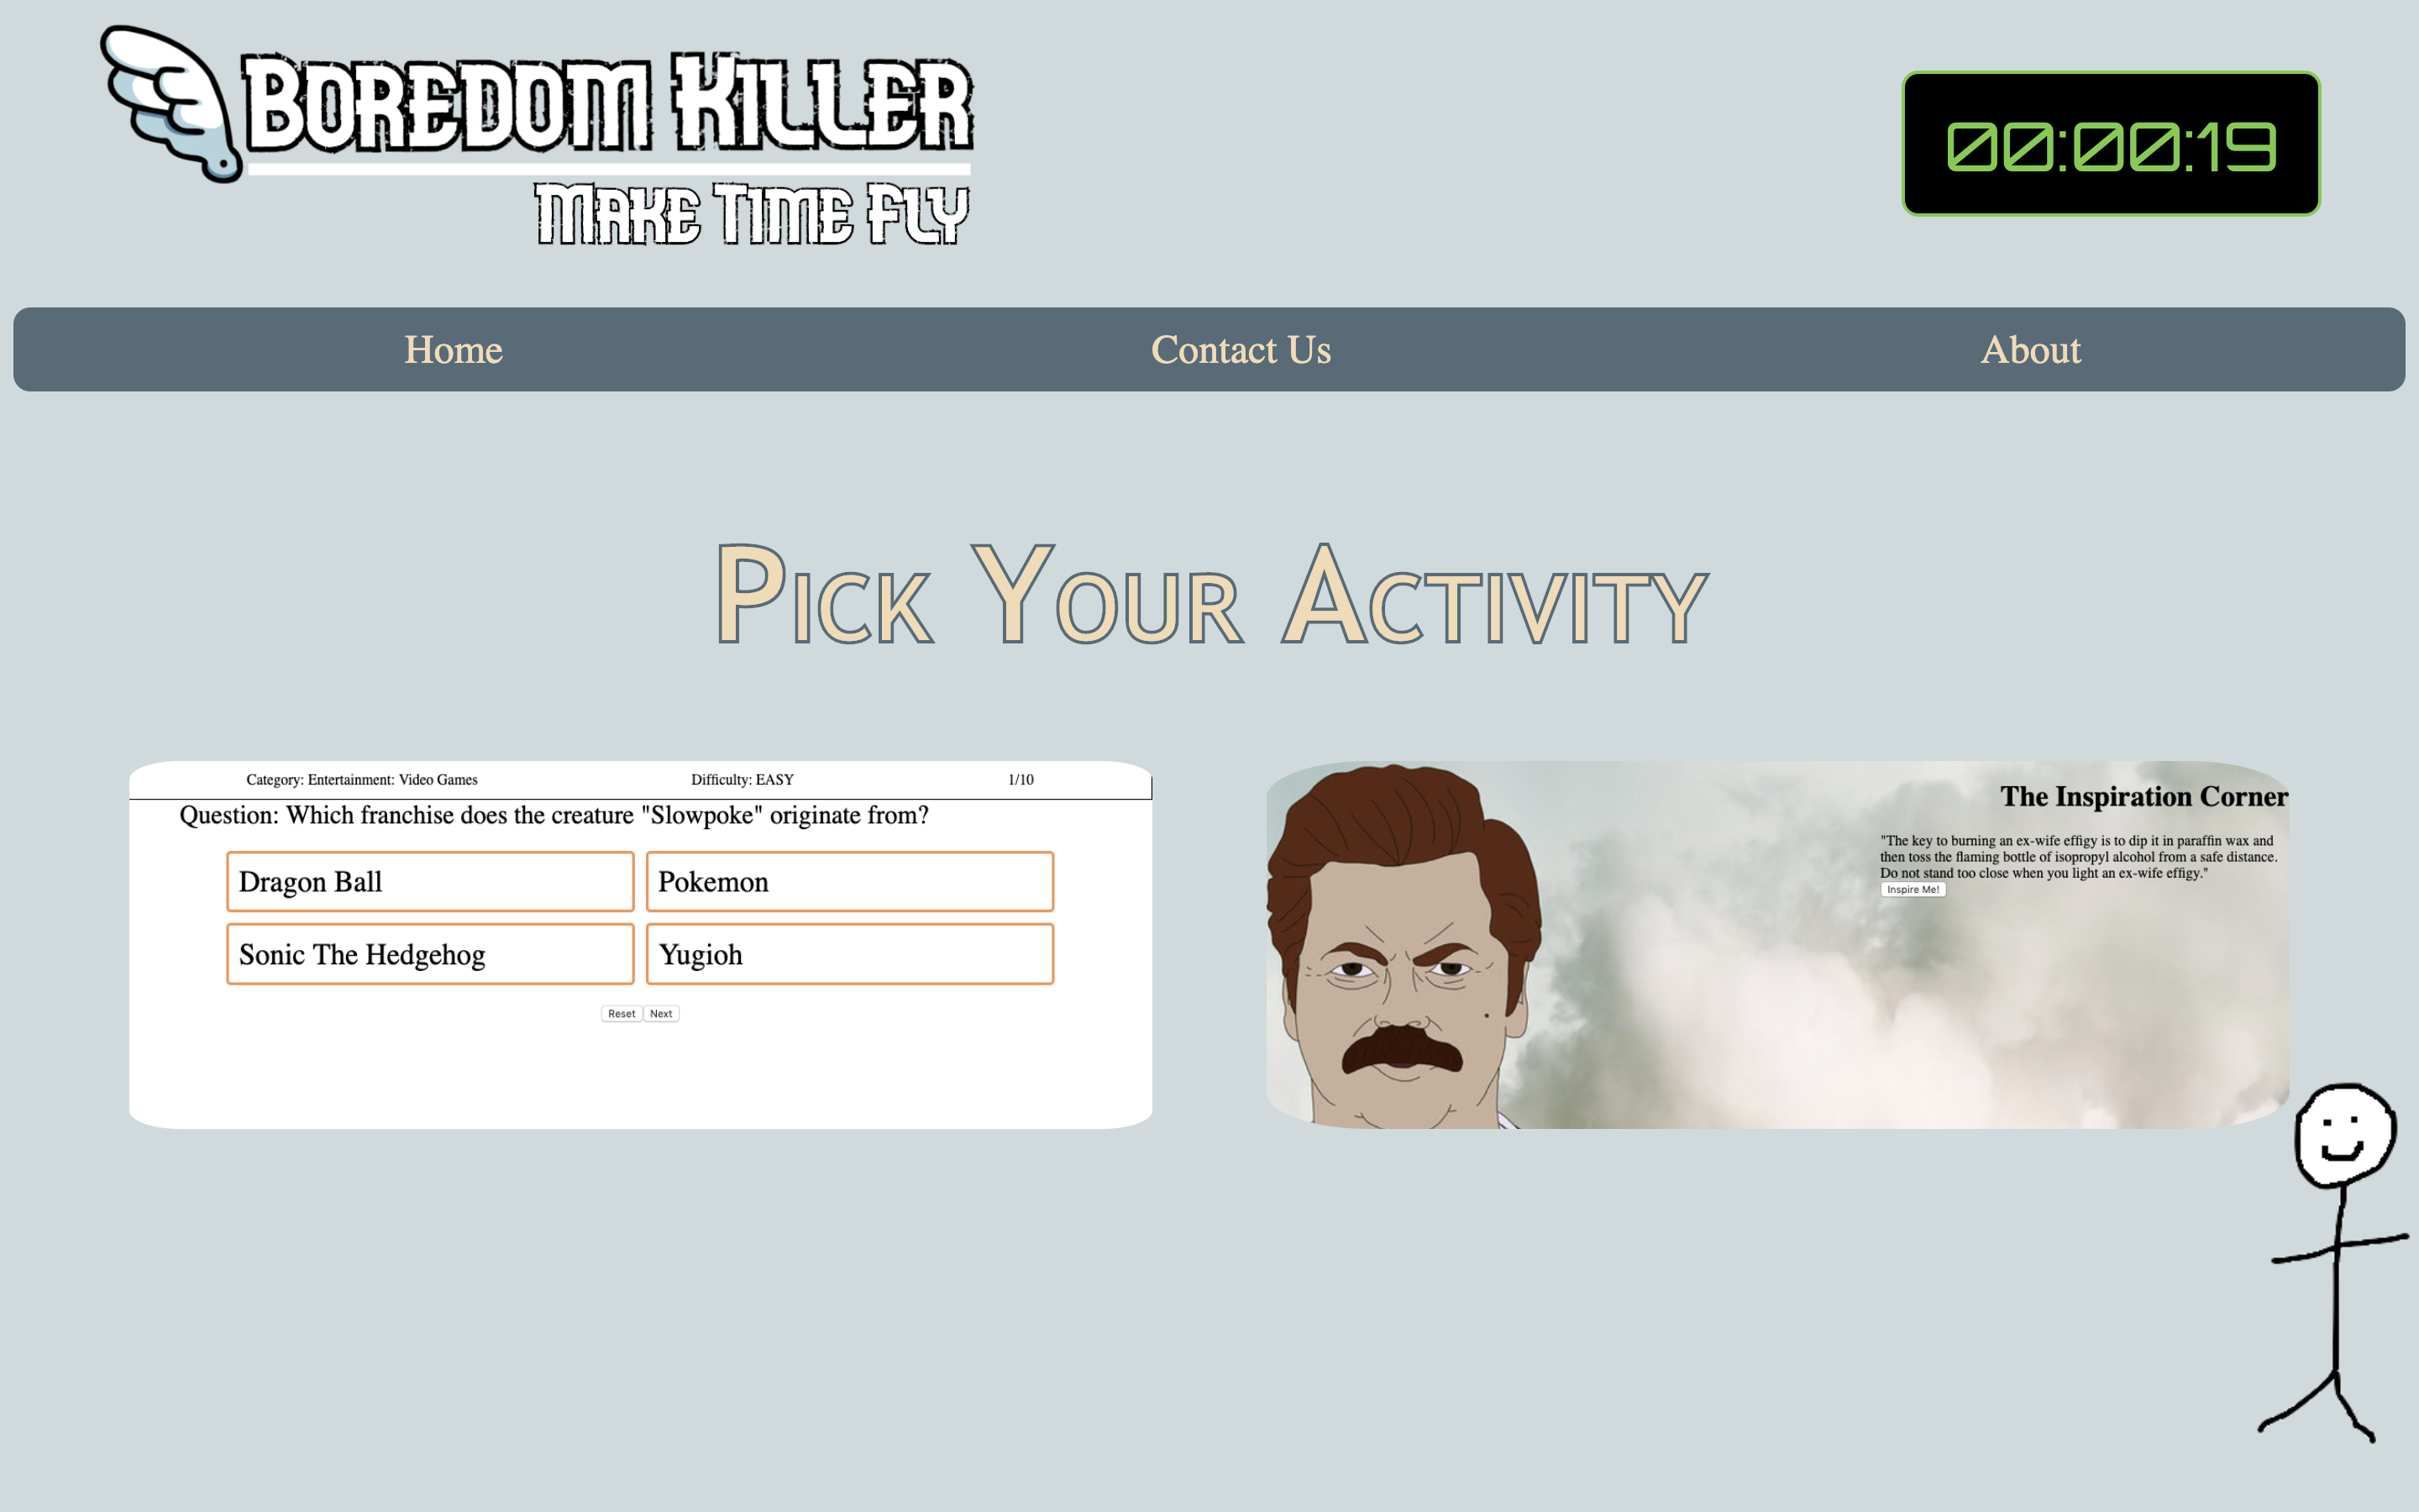2419x1512 pixels.
Task: Click the Next button on quiz
Action: click(662, 1012)
